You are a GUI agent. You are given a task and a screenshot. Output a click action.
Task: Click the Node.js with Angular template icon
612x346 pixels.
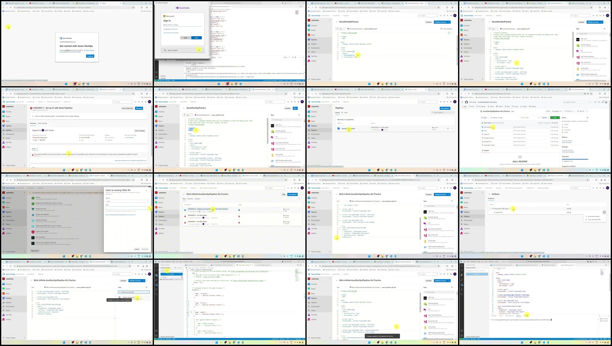point(33,232)
